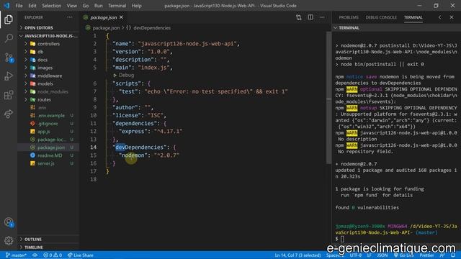Open the File menu
This screenshot has height=259, width=461.
(19, 6)
